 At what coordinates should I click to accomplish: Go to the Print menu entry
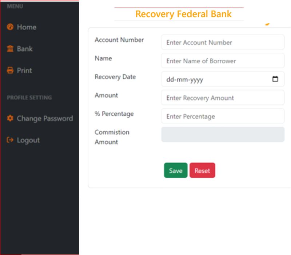pos(24,70)
